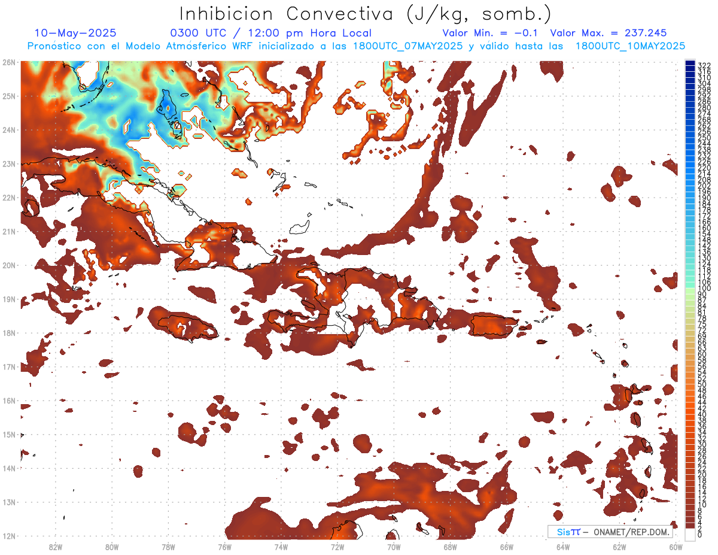The height and width of the screenshot is (555, 718).
Task: Click the 64W longitude label
Action: click(x=563, y=547)
